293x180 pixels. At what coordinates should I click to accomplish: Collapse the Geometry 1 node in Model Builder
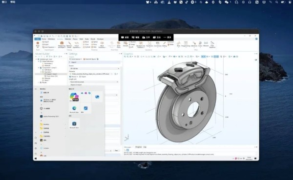[41, 72]
